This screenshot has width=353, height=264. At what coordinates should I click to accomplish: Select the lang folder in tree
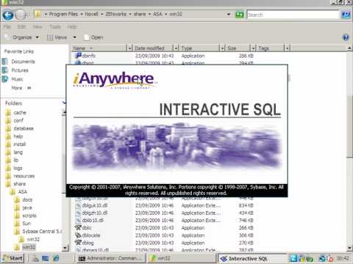[18, 153]
